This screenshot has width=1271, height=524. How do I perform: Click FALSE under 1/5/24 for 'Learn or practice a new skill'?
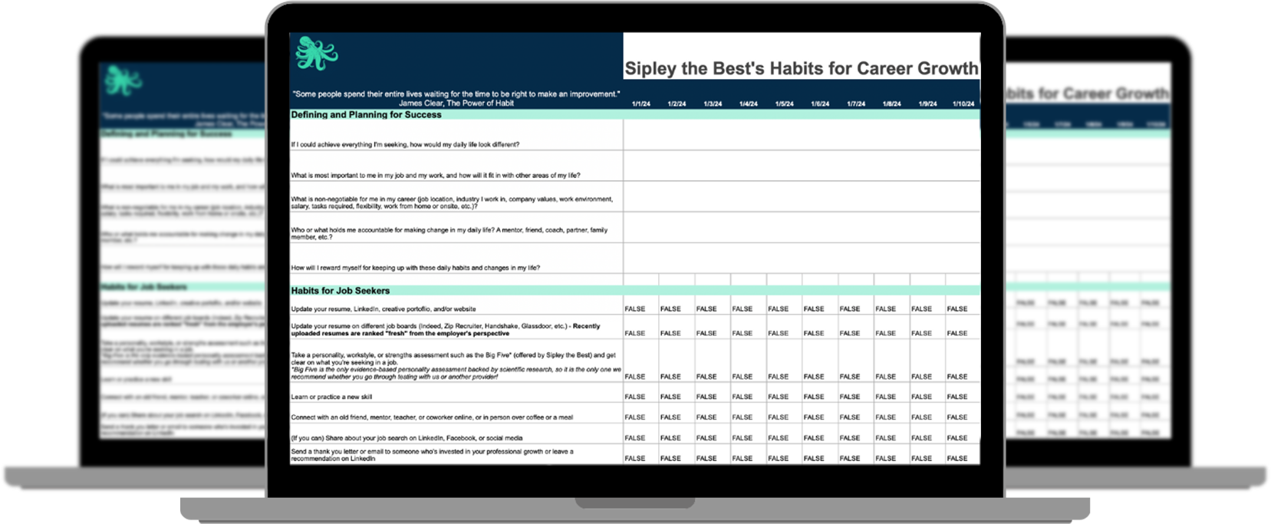click(778, 397)
